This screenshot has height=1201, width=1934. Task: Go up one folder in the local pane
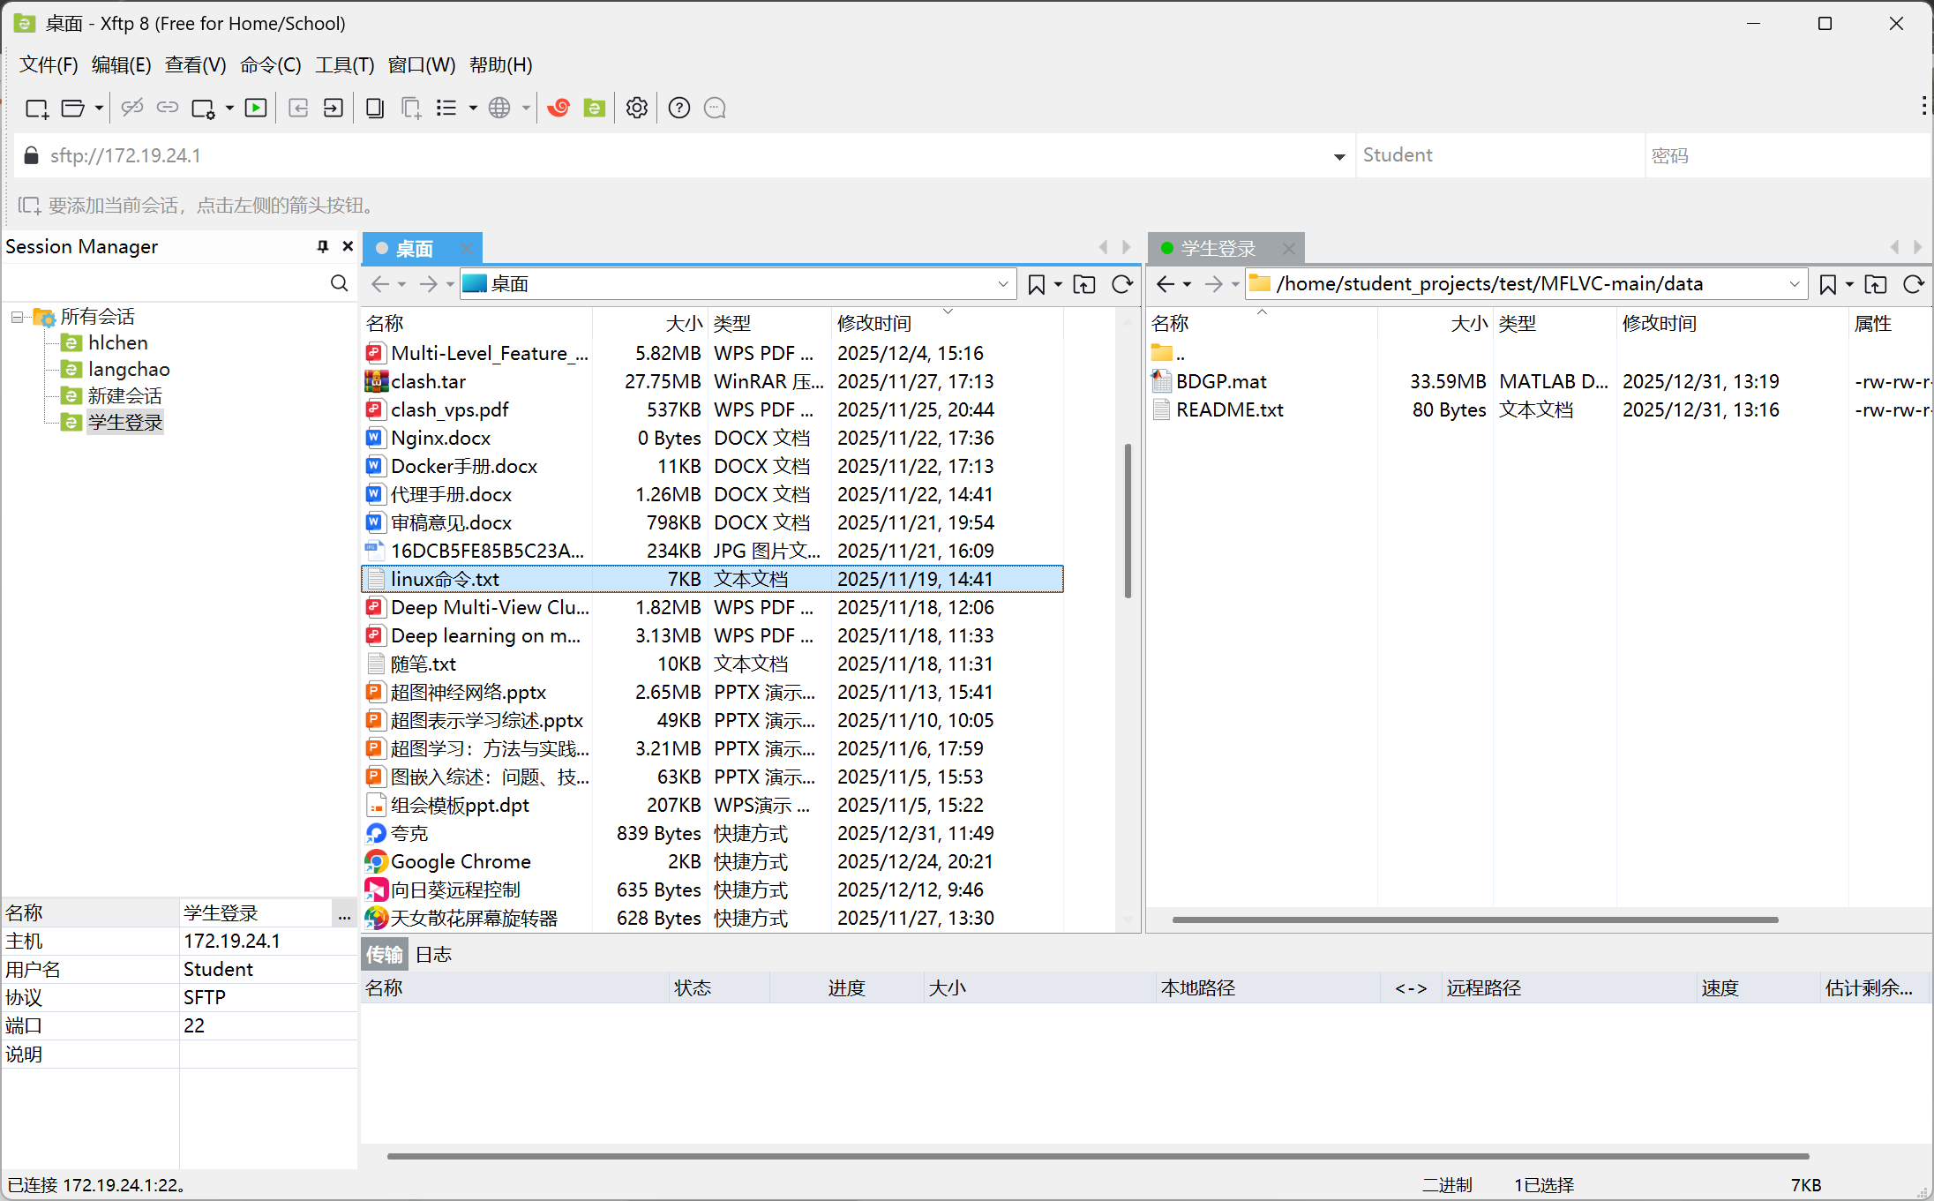tap(1083, 284)
